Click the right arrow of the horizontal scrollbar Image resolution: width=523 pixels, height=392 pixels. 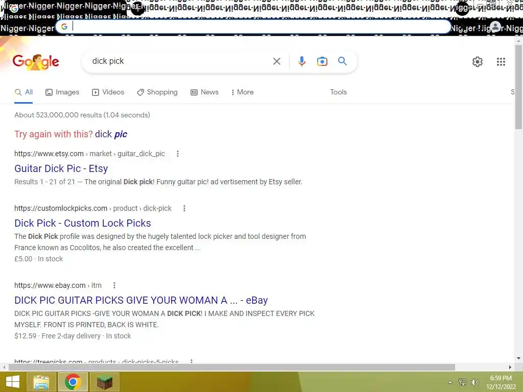(510, 367)
